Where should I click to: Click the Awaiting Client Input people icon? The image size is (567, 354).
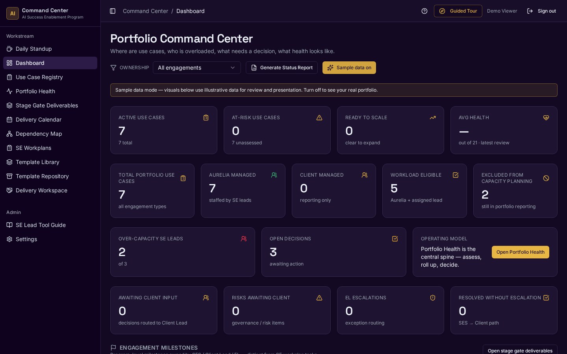[206, 298]
